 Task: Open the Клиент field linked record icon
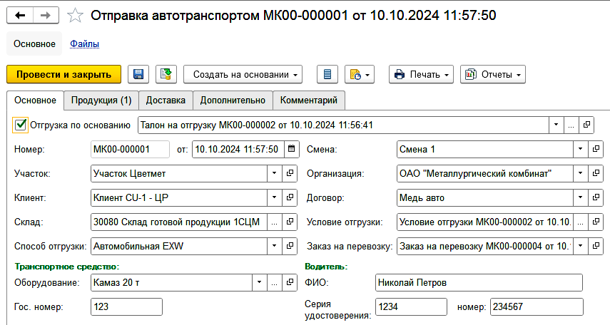point(290,197)
